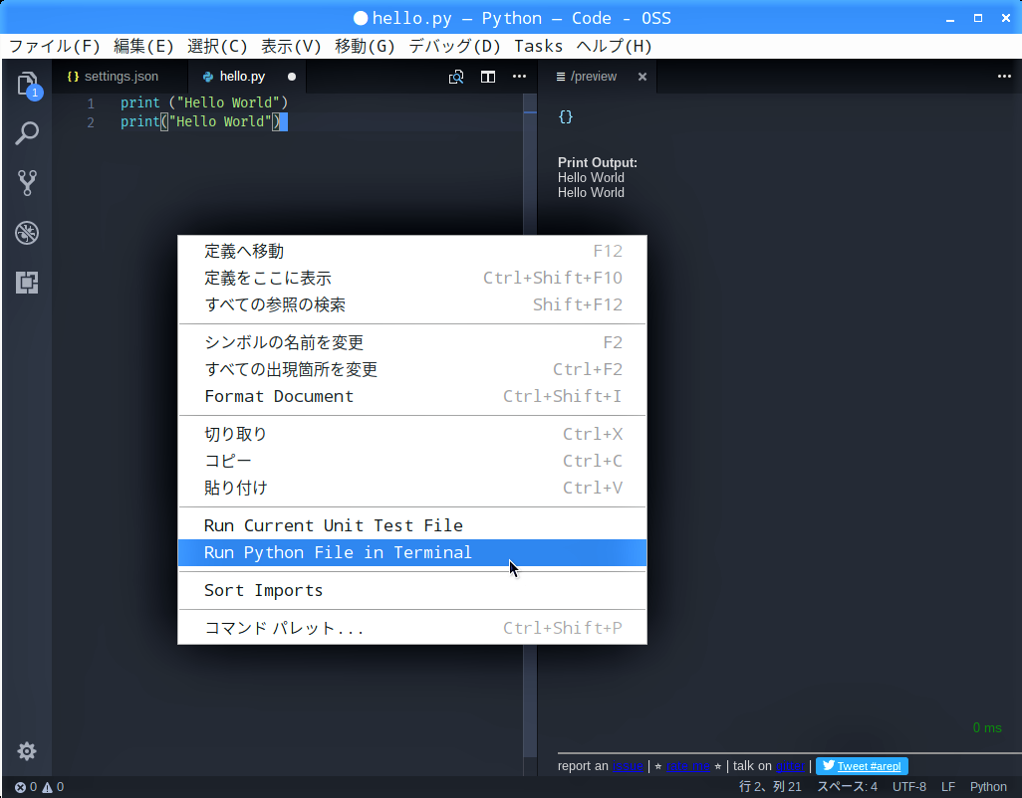Click the Split Editor icon
Viewport: 1022px width, 798px height.
pyautogui.click(x=487, y=77)
